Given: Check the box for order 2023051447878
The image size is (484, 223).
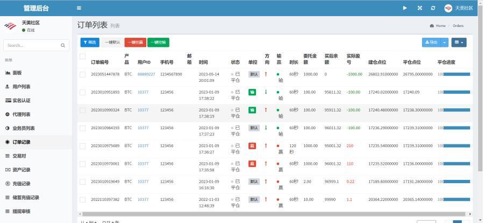Looking at the screenshot, I should click(x=83, y=74).
